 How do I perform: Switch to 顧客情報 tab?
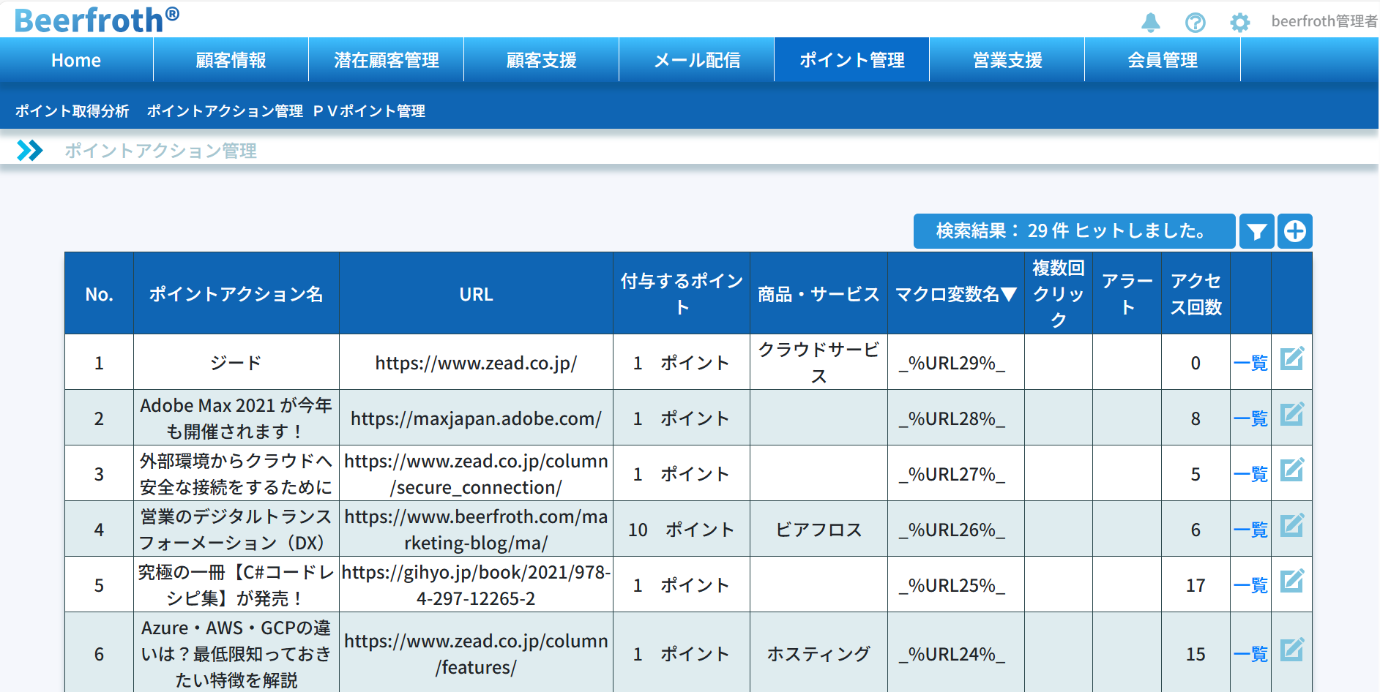pyautogui.click(x=231, y=60)
